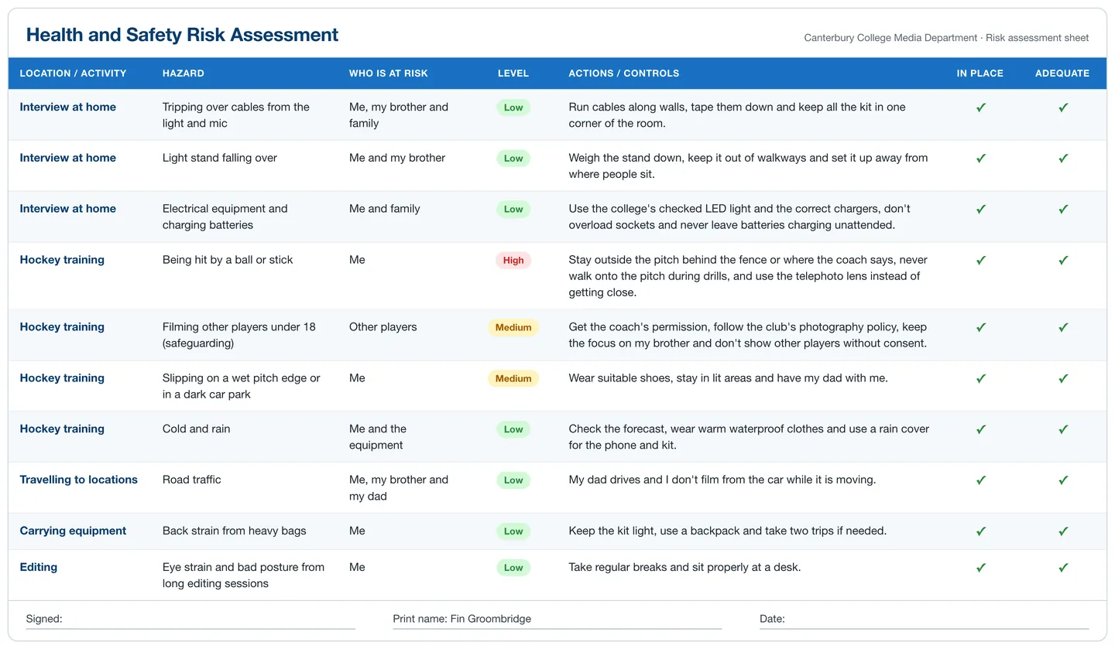The height and width of the screenshot is (649, 1115).
Task: Click the "Being hit by a ball or stick" hazard
Action: pos(228,260)
